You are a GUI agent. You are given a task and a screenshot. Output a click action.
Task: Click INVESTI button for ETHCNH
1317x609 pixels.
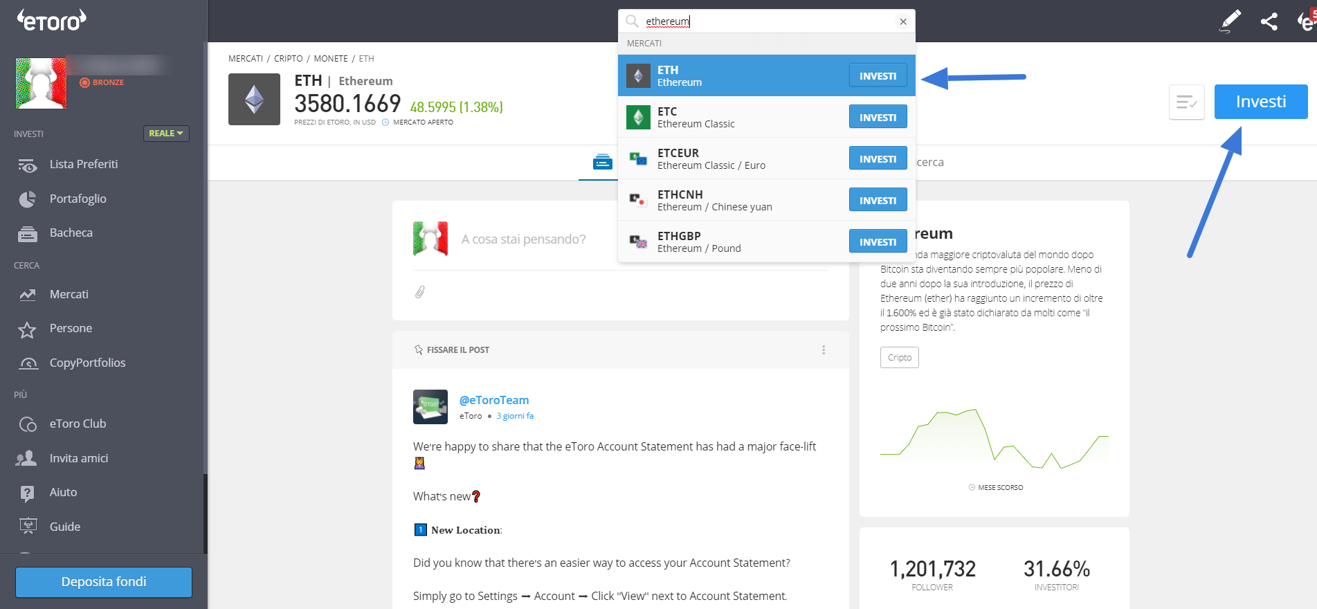(x=878, y=201)
